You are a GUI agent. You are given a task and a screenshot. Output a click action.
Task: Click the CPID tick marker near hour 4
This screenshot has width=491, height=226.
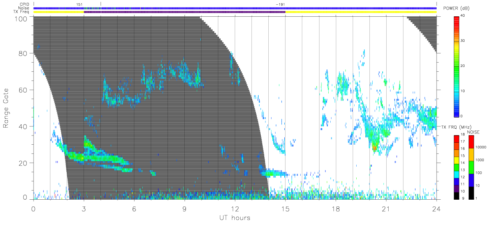pyautogui.click(x=101, y=4)
